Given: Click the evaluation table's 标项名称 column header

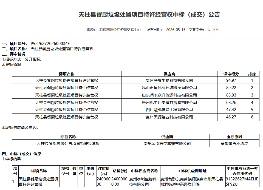Looking at the screenshot, I should pyautogui.click(x=67, y=74).
